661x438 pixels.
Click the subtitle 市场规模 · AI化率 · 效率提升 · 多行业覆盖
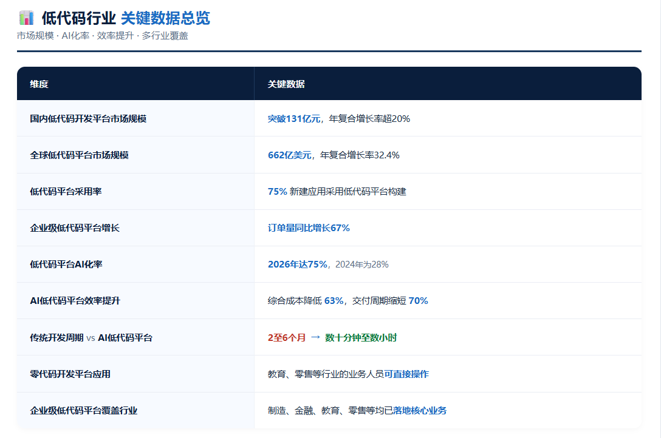(x=103, y=36)
